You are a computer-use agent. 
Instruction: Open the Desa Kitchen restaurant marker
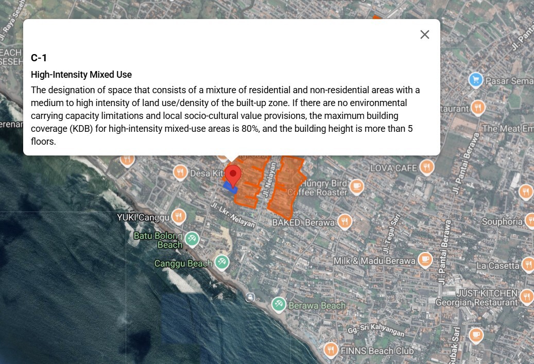pyautogui.click(x=180, y=172)
